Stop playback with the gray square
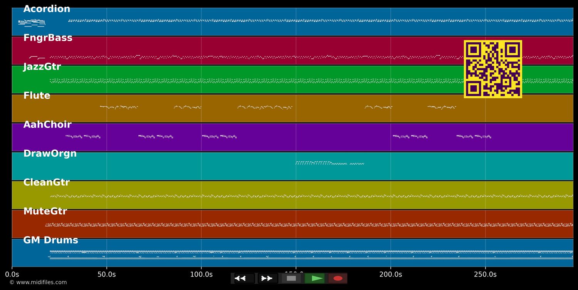This screenshot has height=290, width=578. [x=291, y=278]
